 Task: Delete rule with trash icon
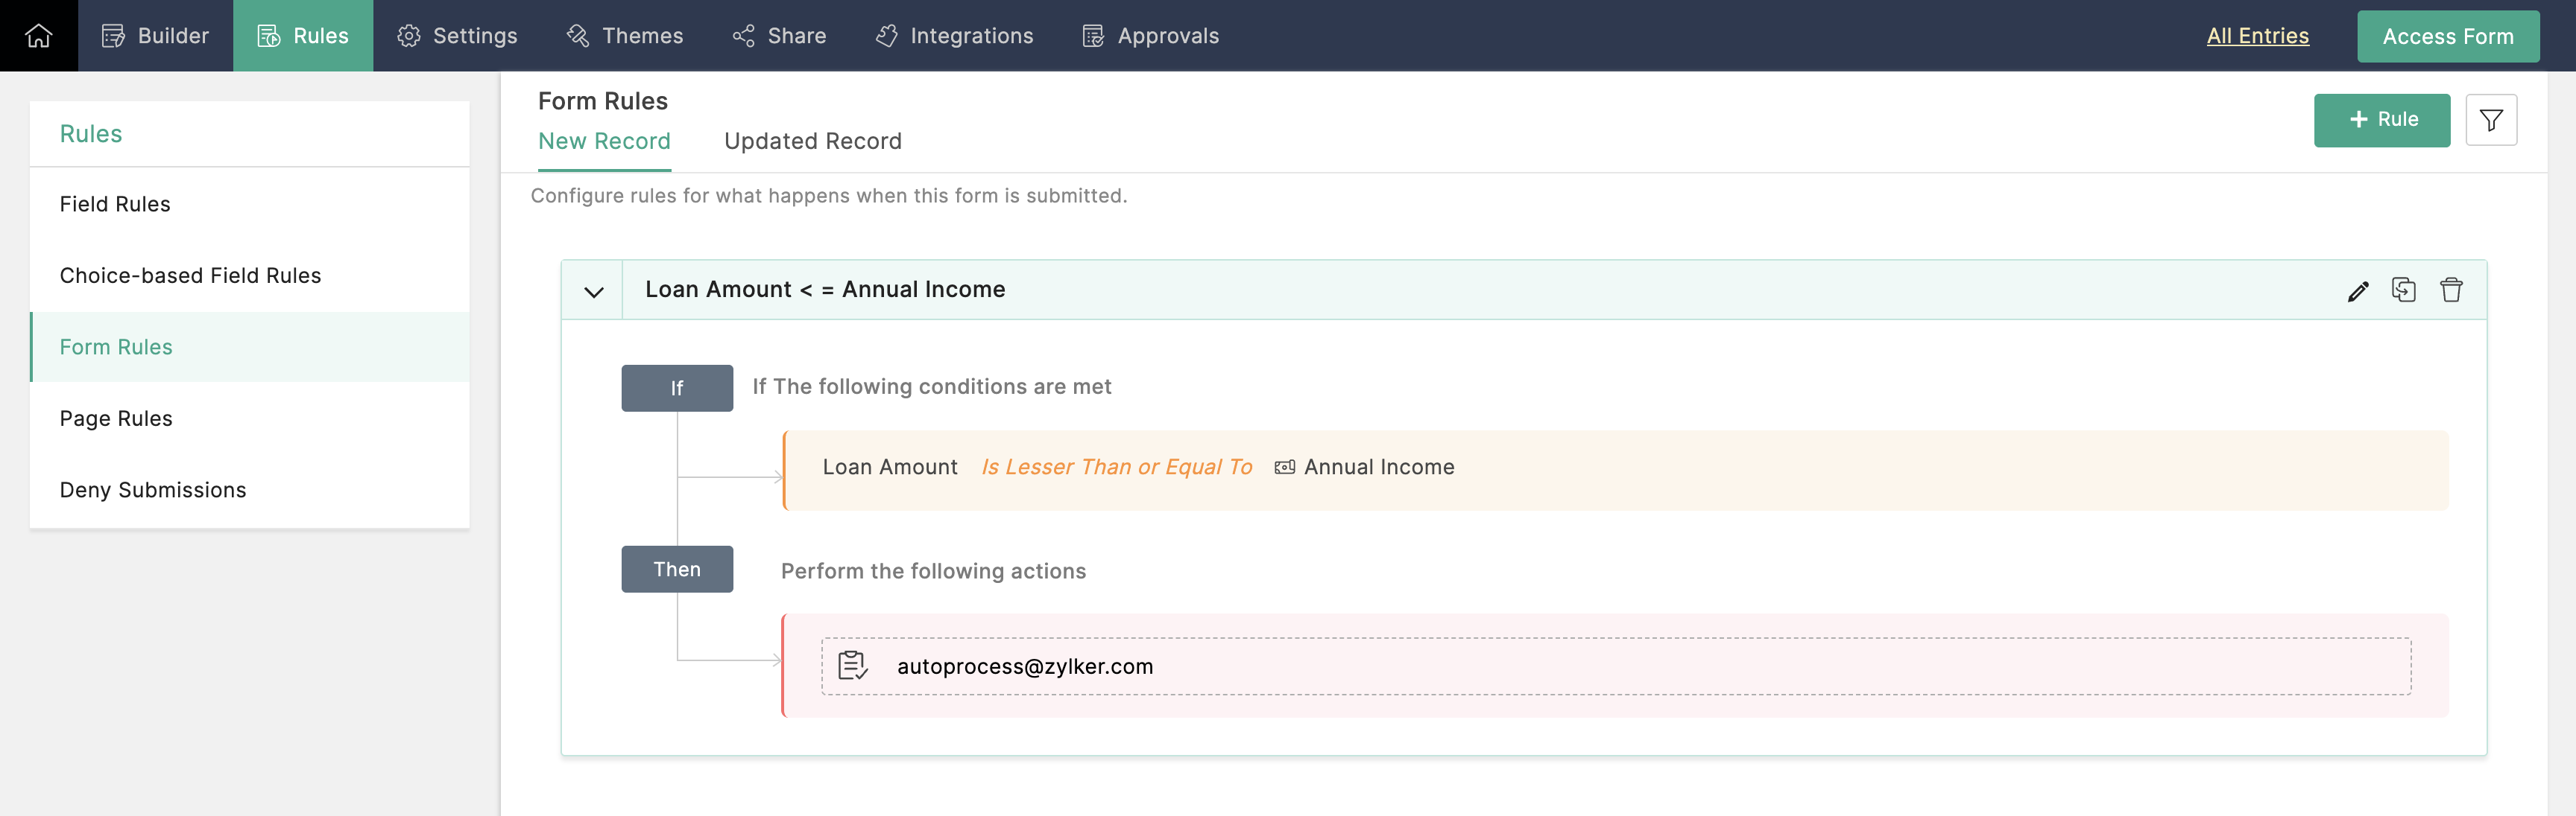point(2450,290)
